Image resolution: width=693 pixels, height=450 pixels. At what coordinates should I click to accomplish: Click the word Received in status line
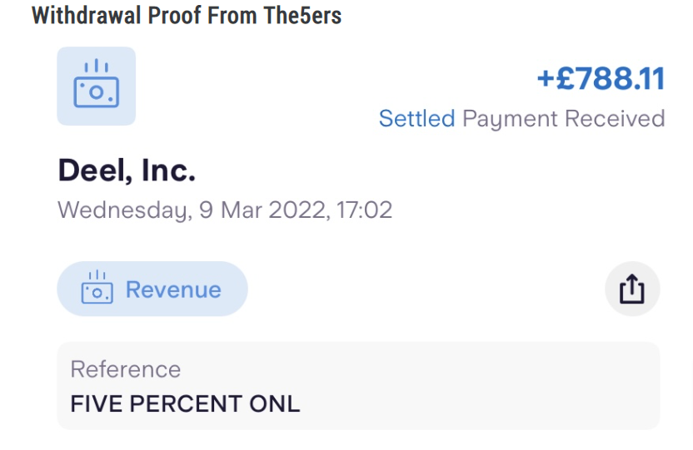[x=615, y=119]
